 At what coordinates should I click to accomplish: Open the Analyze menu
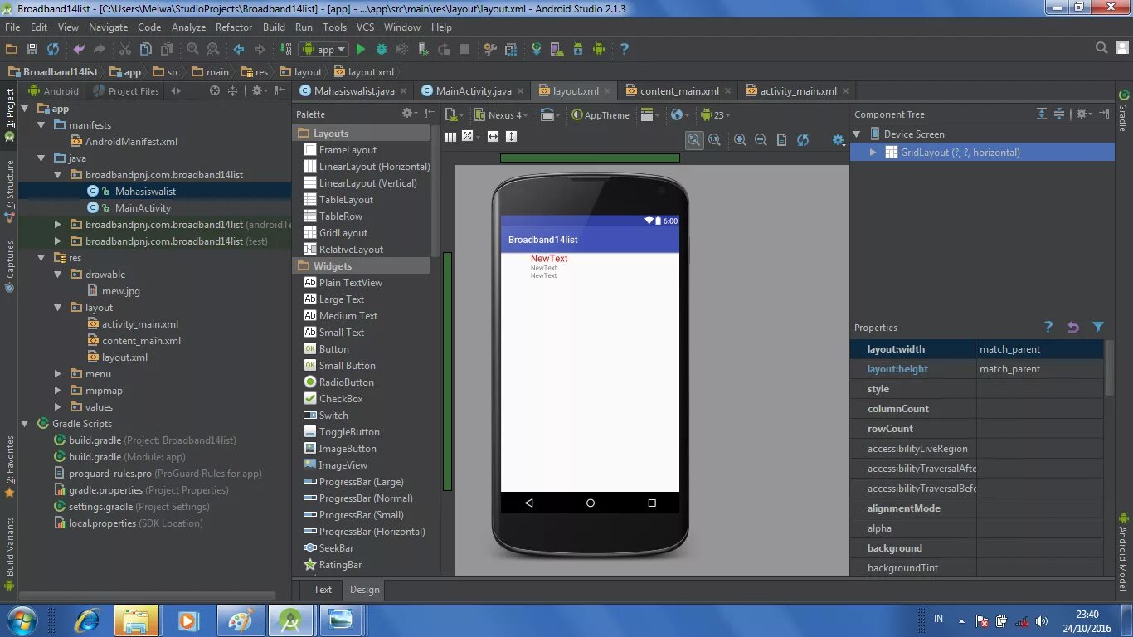click(188, 27)
